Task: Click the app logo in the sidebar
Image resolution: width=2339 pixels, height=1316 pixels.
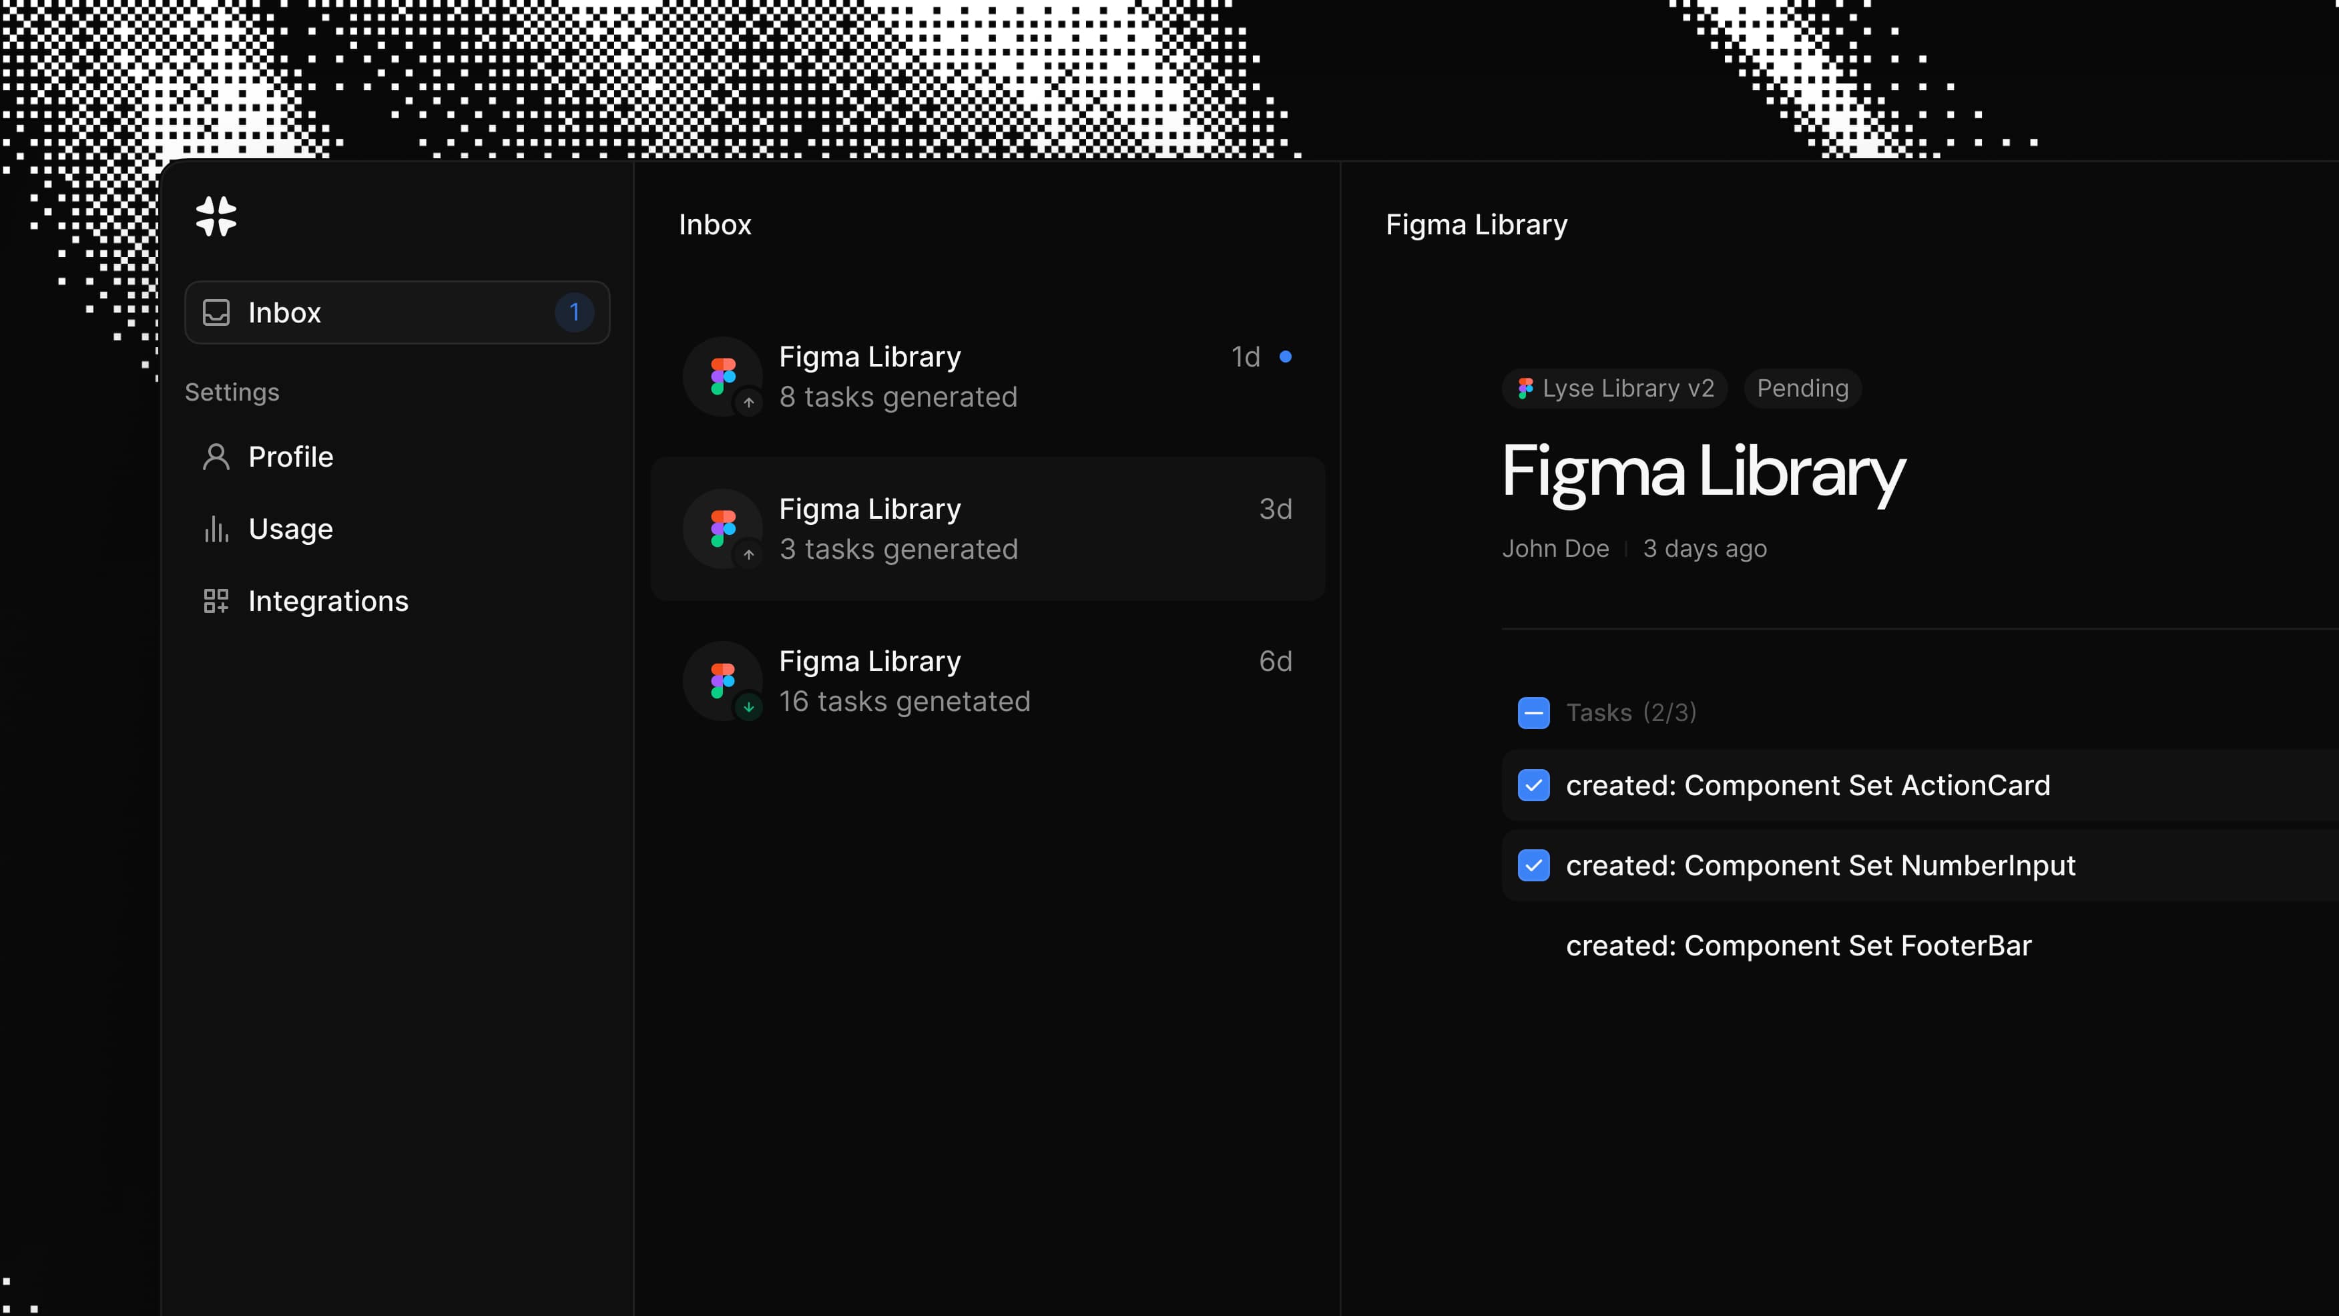Action: (x=216, y=217)
